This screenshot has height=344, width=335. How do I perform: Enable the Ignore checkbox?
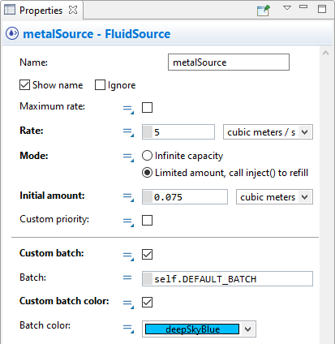point(100,85)
